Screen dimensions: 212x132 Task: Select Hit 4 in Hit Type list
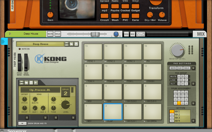click(180, 121)
